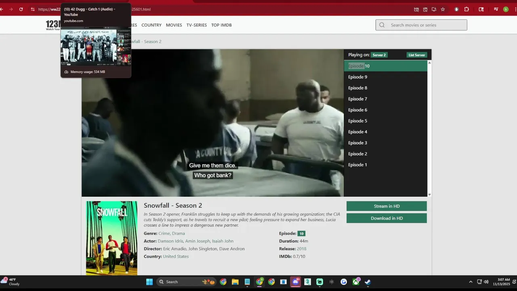Select Episode 5 in the list
The image size is (517, 291).
tap(385, 121)
